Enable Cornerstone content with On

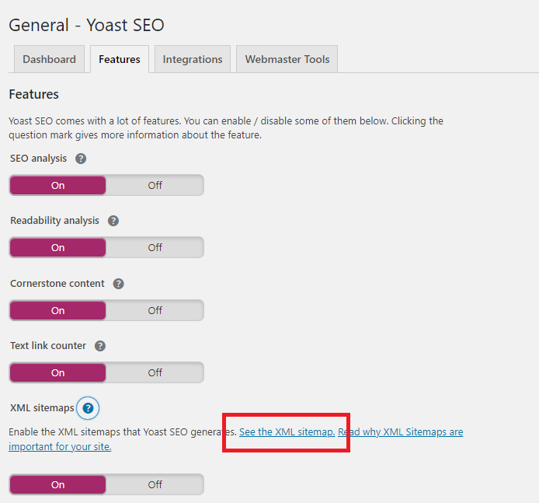coord(57,310)
